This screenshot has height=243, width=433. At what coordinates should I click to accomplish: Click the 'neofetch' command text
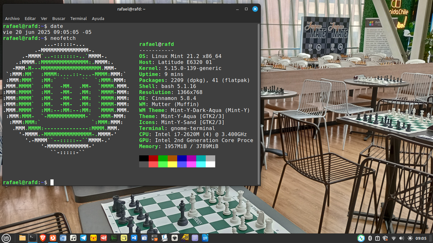tap(63, 38)
